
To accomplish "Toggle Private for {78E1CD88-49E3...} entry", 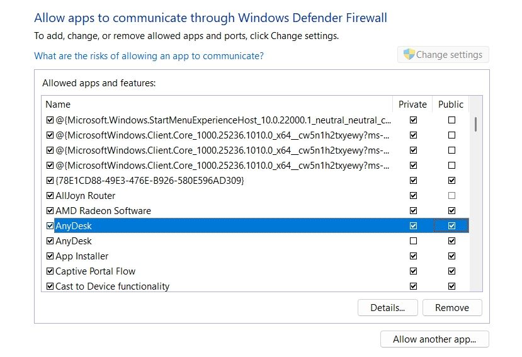I will pyautogui.click(x=413, y=181).
